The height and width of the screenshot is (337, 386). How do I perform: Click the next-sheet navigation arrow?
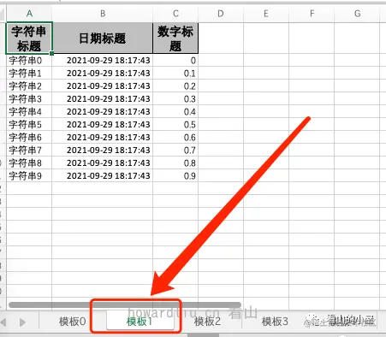pos(22,322)
